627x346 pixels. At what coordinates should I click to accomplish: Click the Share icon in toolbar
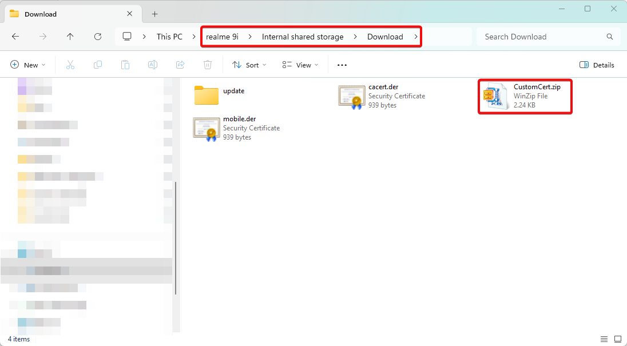coord(180,65)
